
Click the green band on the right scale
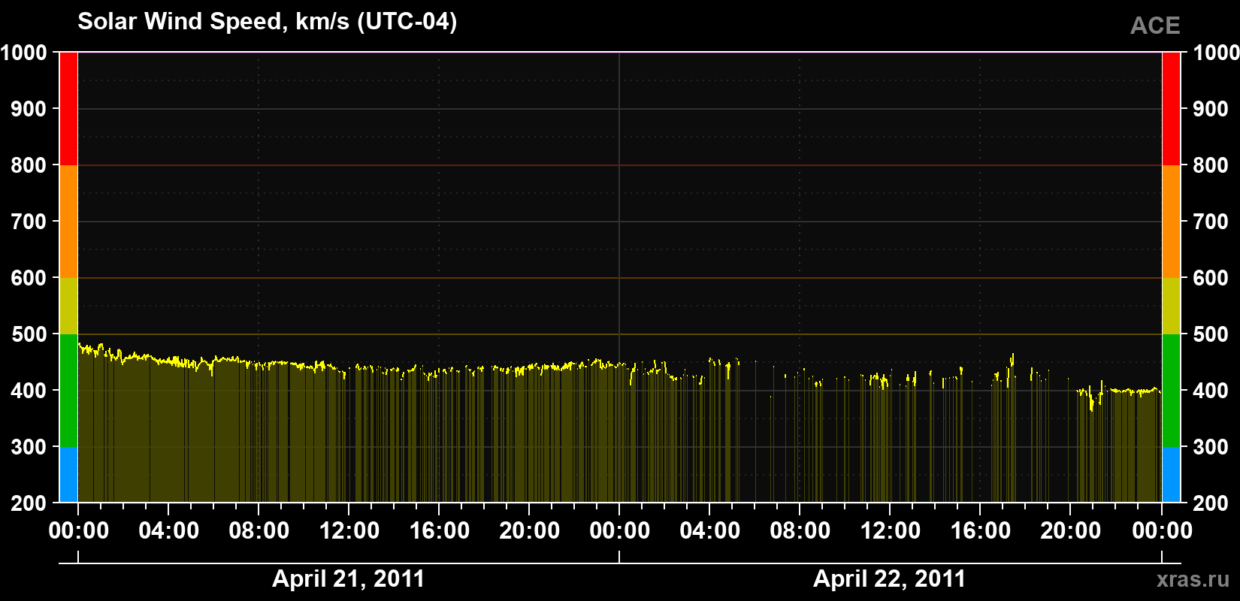tap(1171, 391)
